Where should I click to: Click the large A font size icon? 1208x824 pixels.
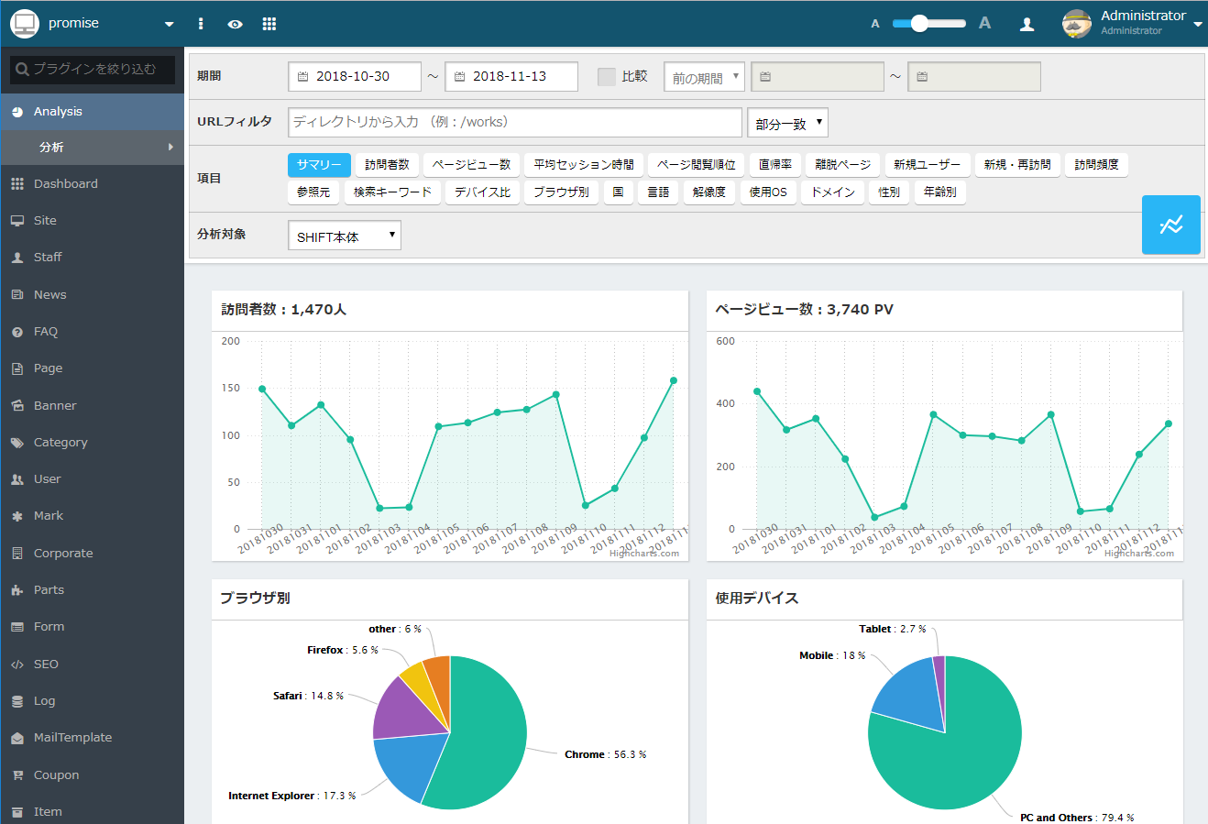(984, 23)
